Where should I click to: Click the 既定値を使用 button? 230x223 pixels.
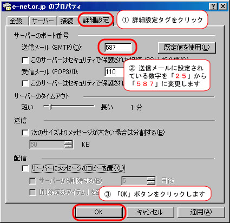(x=187, y=48)
